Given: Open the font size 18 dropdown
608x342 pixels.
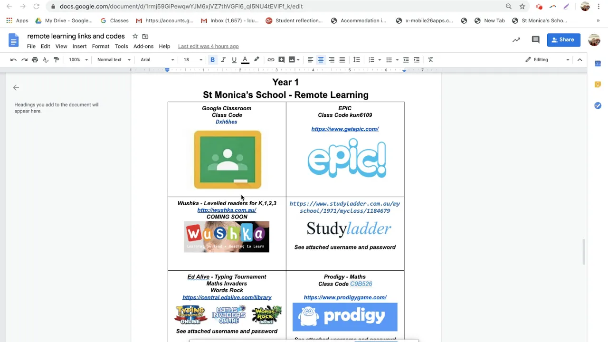Looking at the screenshot, I should click(x=193, y=60).
